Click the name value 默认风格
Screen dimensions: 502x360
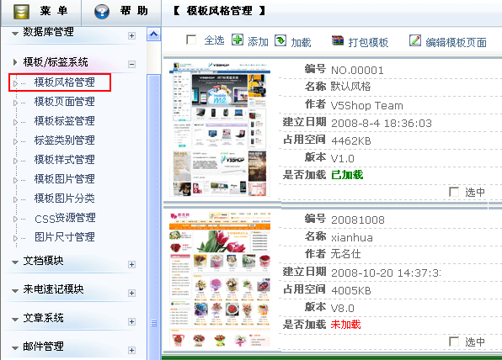coord(350,87)
